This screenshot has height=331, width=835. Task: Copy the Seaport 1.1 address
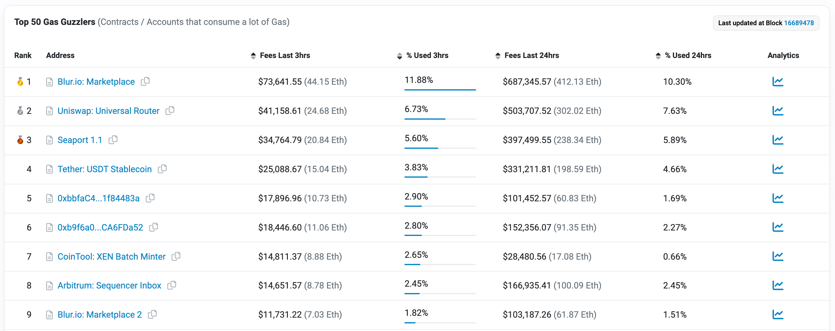point(113,140)
